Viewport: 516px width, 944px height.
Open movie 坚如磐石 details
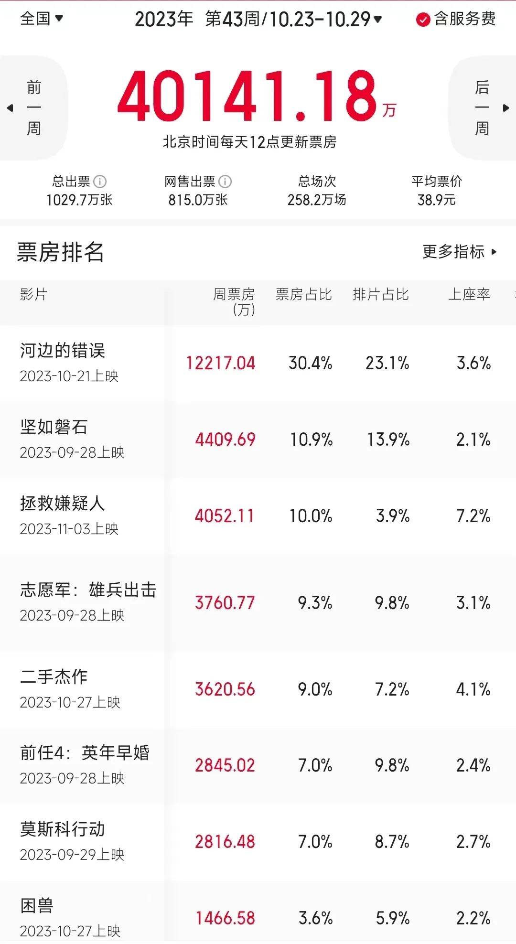click(54, 427)
